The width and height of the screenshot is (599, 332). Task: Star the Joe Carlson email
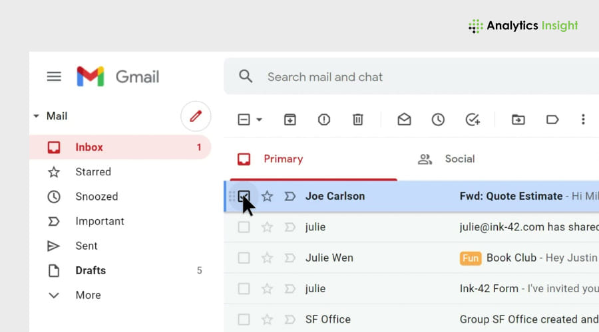(x=267, y=197)
